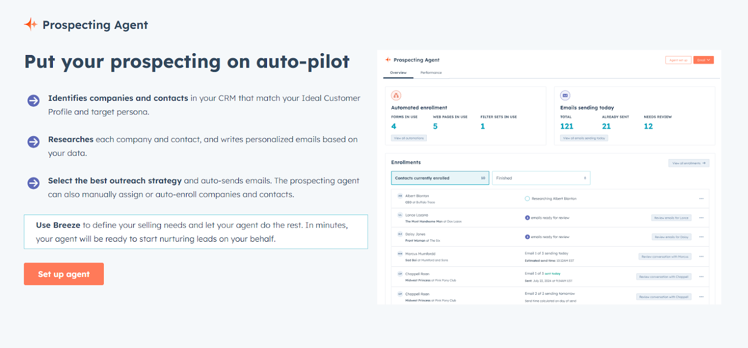
Task: Select the Finished enrollments filter card
Action: [x=540, y=178]
